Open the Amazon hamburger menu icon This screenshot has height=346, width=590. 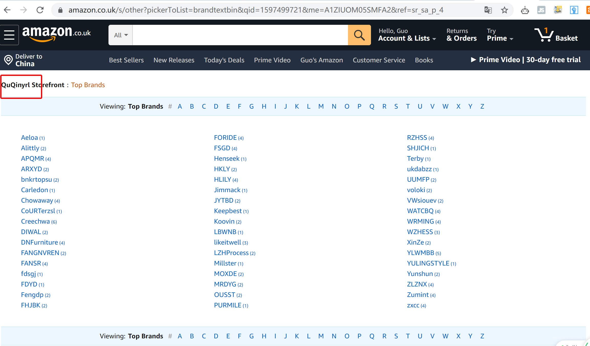tap(9, 35)
